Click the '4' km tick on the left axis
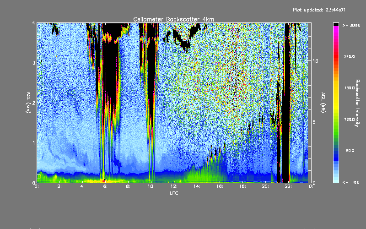Image resolution: width=366 pixels, height=229 pixels. pos(34,23)
